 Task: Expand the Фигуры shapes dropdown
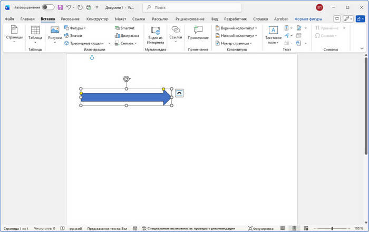click(77, 27)
